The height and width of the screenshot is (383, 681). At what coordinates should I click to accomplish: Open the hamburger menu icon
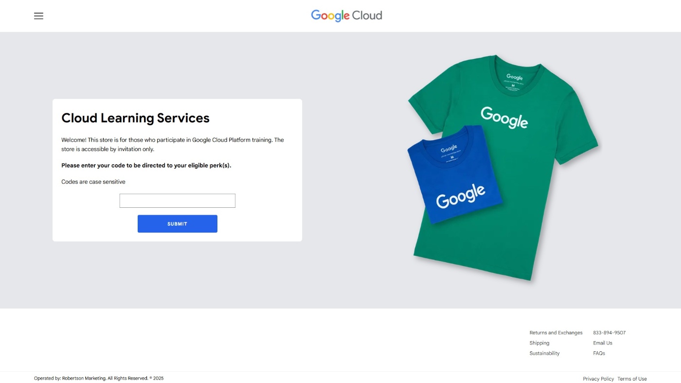click(38, 16)
